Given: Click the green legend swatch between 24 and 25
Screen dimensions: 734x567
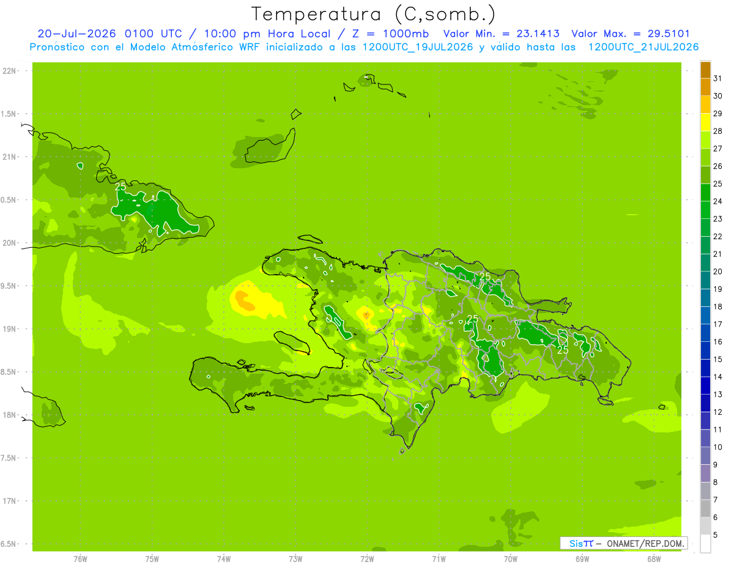Looking at the screenshot, I should pos(705,192).
